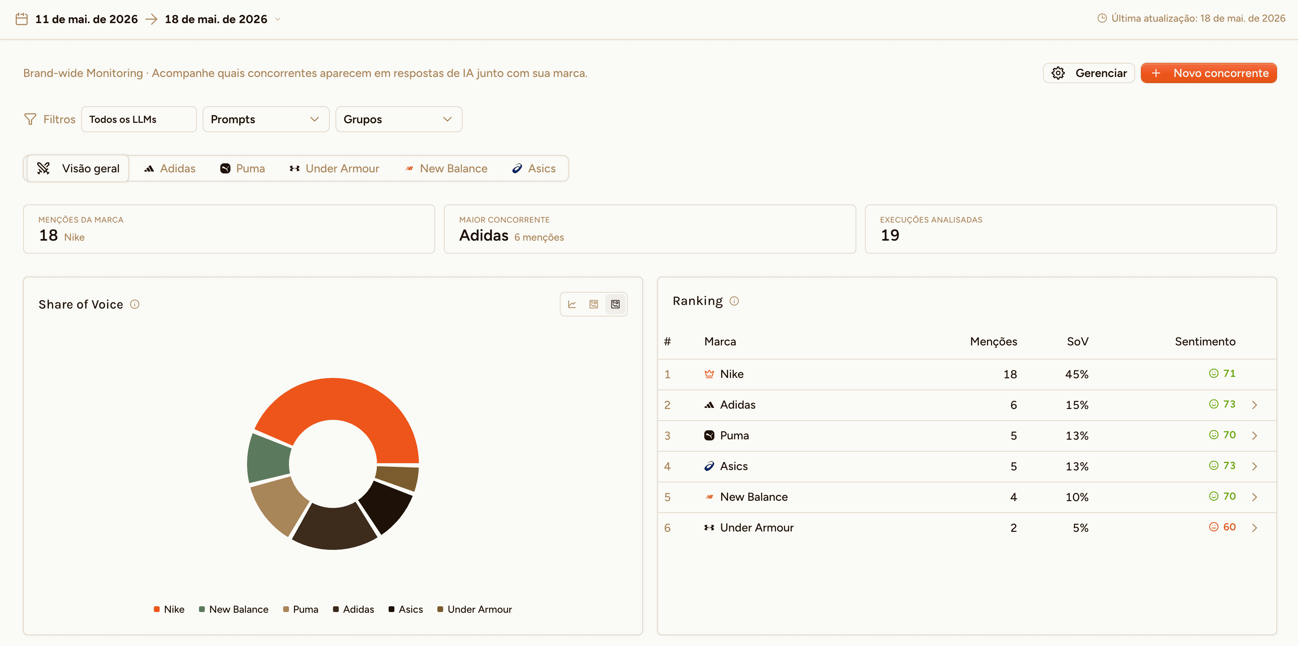1298x646 pixels.
Task: Open the Todos os LLMs filter dropdown
Action: pos(139,120)
